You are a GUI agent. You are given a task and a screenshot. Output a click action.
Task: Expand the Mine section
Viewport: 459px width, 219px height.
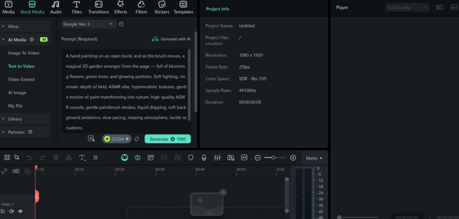coord(25,26)
